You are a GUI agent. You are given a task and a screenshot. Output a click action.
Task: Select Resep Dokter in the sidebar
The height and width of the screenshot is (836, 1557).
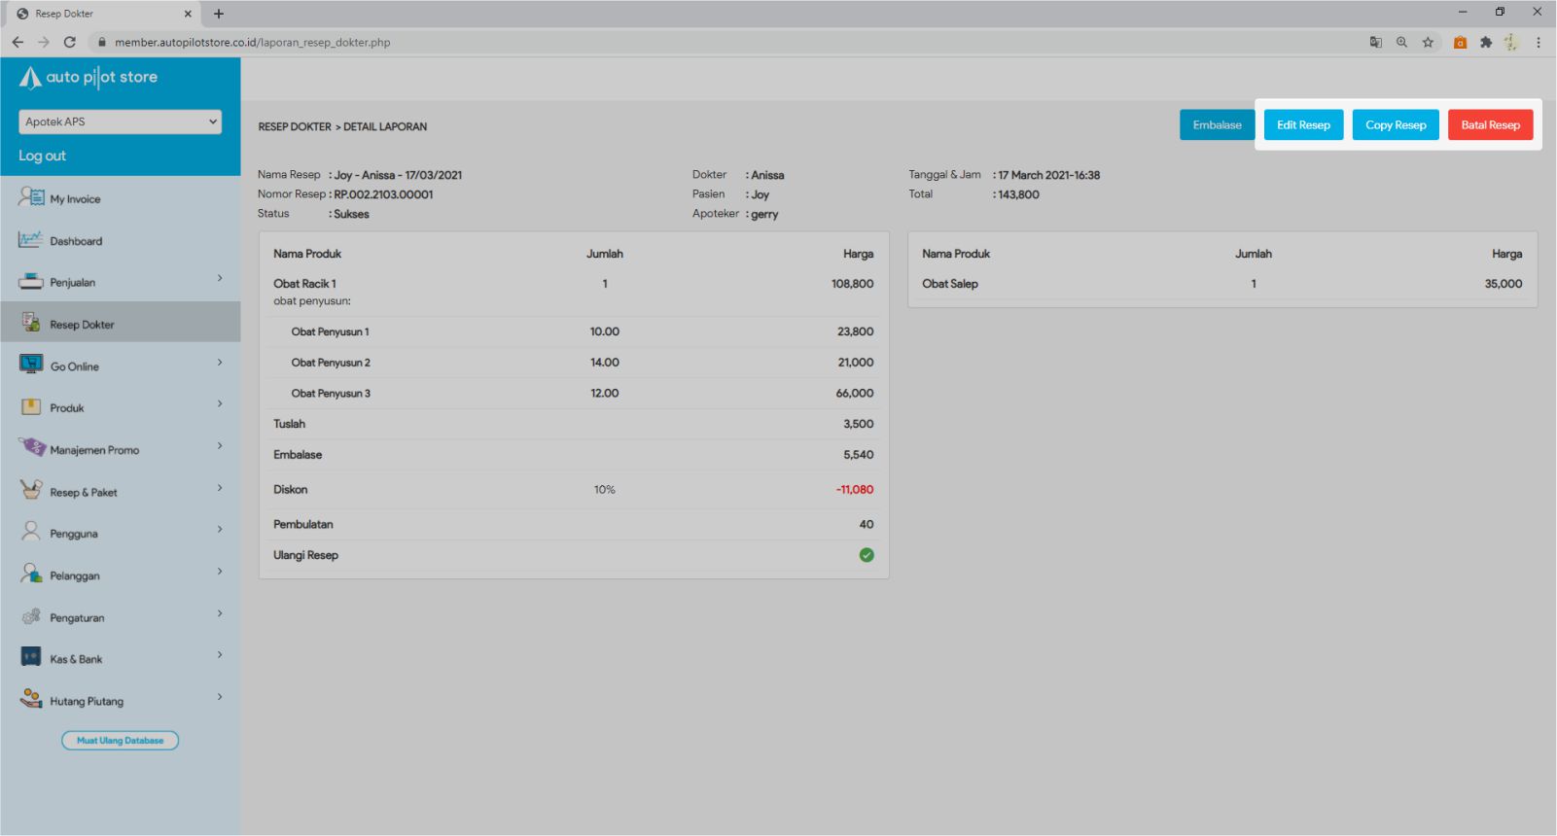(83, 325)
